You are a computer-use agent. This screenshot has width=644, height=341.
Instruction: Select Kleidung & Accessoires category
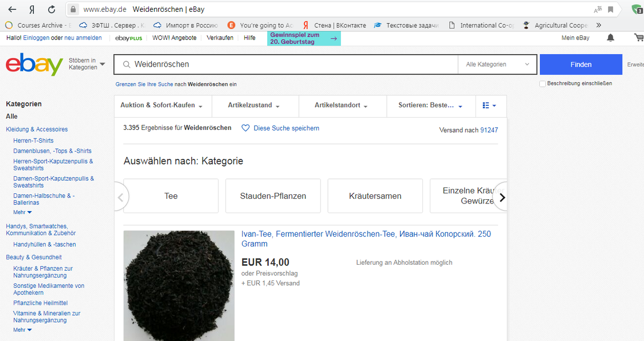pos(36,129)
